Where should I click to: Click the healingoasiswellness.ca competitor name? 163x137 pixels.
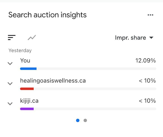tap(53, 81)
